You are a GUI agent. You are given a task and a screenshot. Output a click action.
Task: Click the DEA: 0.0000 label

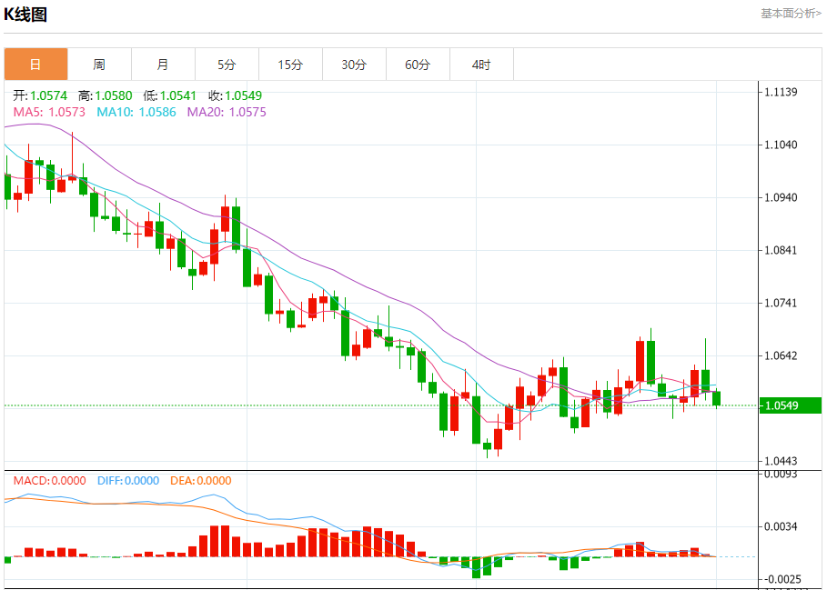(200, 480)
